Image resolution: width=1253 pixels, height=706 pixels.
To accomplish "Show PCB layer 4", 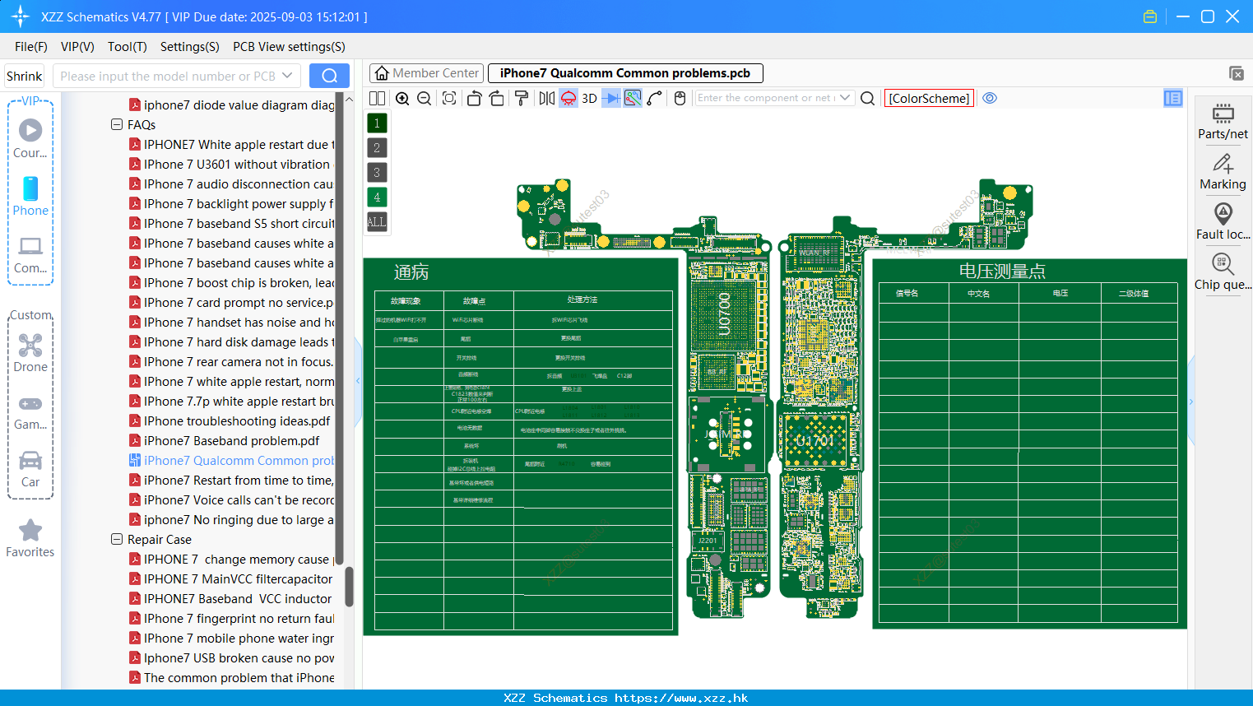I will coord(377,197).
